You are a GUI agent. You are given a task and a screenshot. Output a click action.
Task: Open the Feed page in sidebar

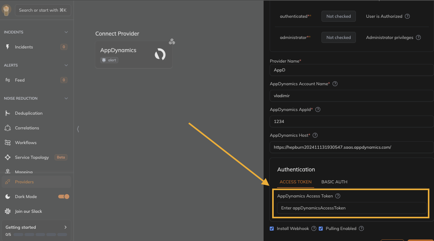click(36, 80)
